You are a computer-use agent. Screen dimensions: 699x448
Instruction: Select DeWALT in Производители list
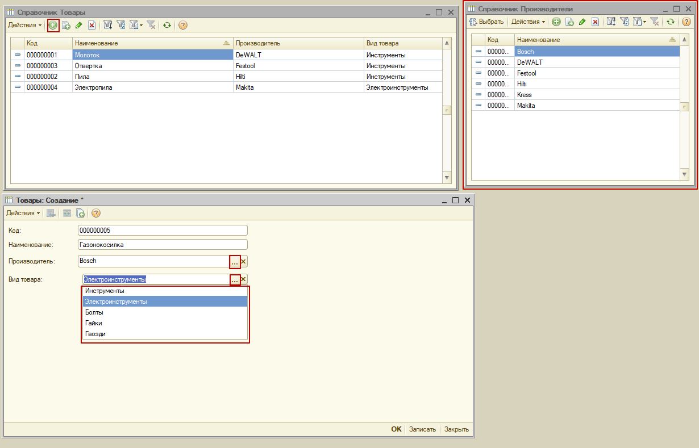[576, 62]
